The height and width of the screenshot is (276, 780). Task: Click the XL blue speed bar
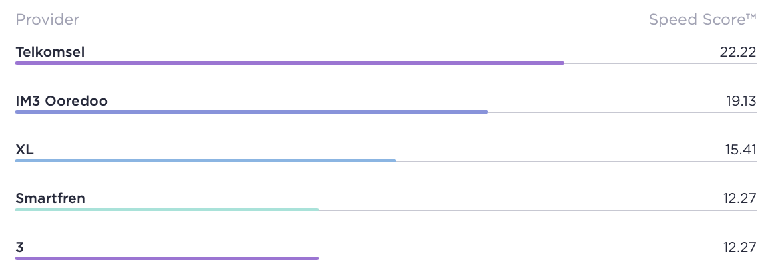click(x=206, y=161)
